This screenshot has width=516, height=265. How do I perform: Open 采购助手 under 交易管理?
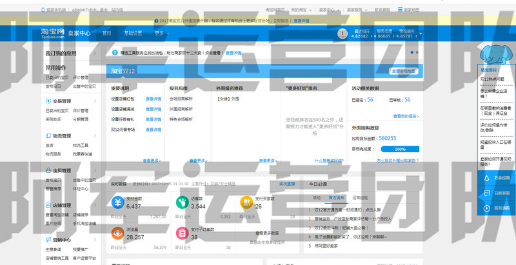[54, 119]
